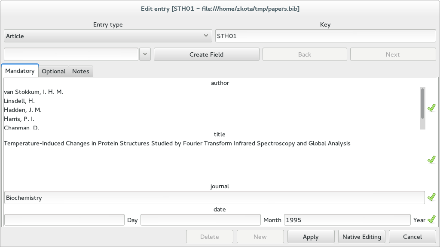Viewport: 440px width, 247px height.
Task: Click the green checkmark beside title field
Action: [431, 160]
